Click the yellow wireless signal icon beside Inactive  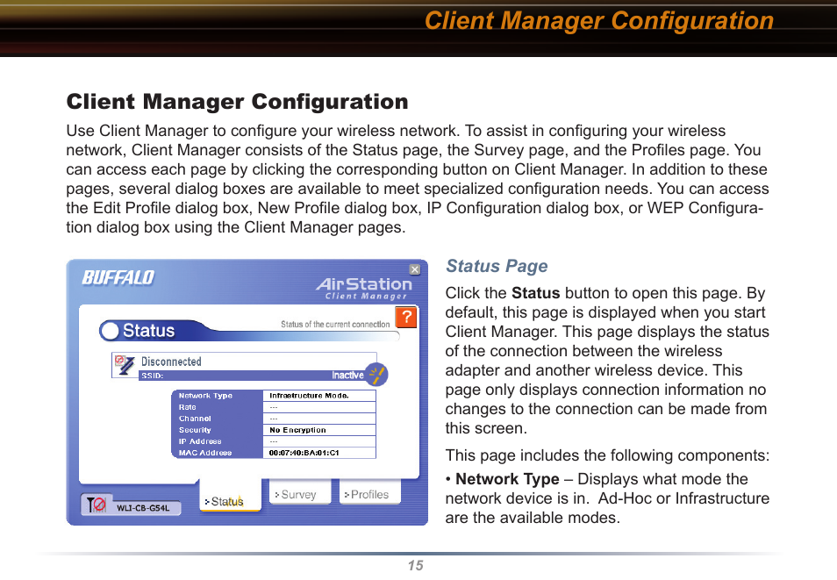(377, 374)
